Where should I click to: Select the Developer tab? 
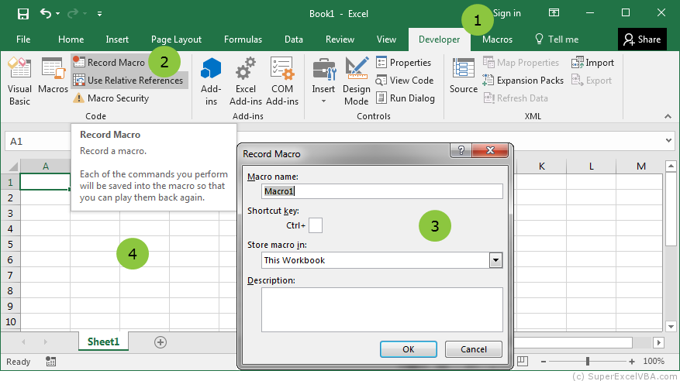tap(440, 39)
